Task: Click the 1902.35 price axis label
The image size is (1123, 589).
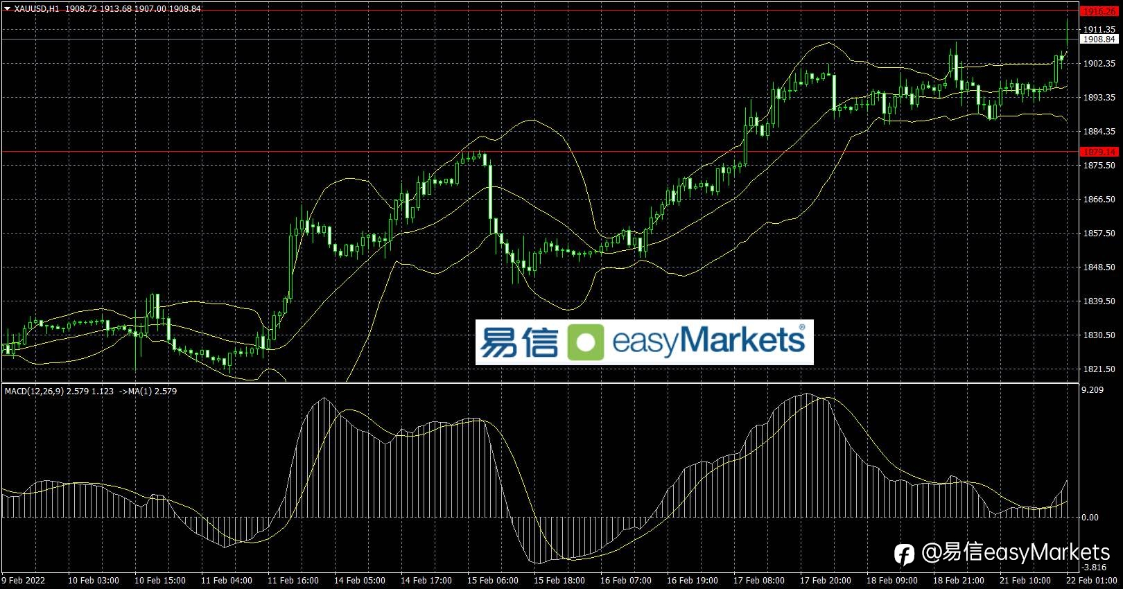Action: coord(1099,64)
